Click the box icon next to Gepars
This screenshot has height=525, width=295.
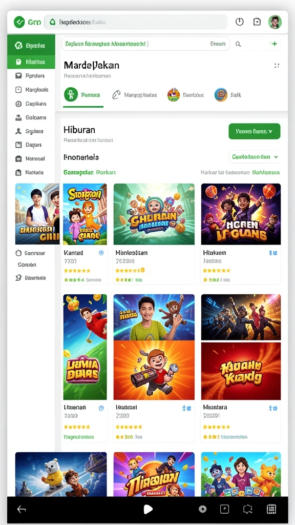point(19,145)
